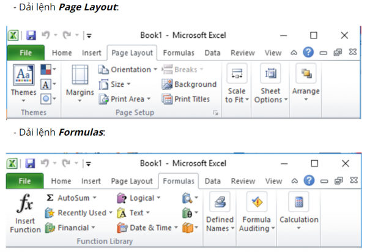367x252 pixels.
Task: Customize Quick Access Toolbar in Page Layout window
Action: pyautogui.click(x=89, y=36)
